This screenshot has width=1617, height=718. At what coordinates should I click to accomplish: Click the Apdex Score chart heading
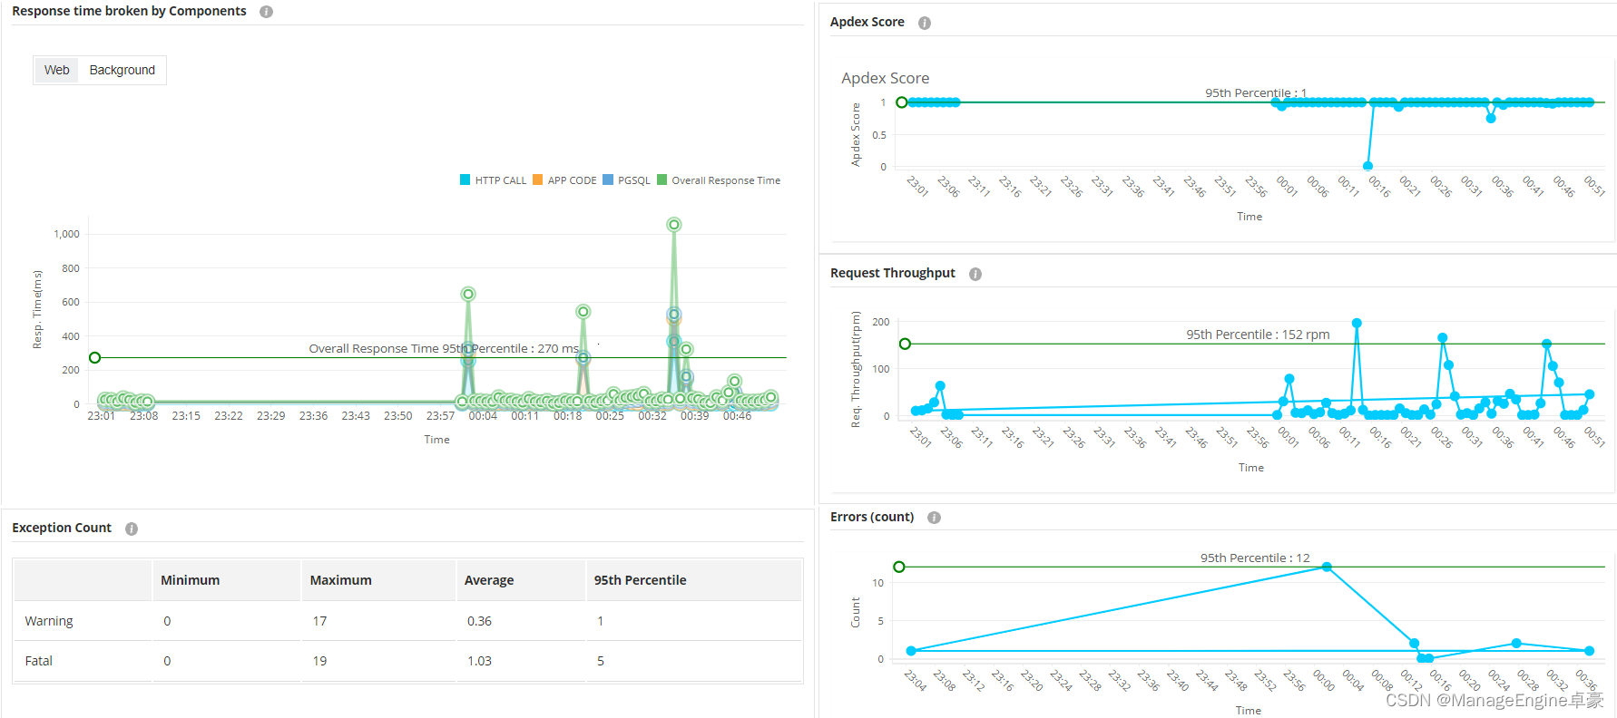pyautogui.click(x=885, y=78)
